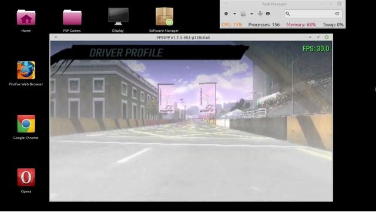The image size is (376, 212).
Task: Close the Task Manager window
Action: [339, 4]
